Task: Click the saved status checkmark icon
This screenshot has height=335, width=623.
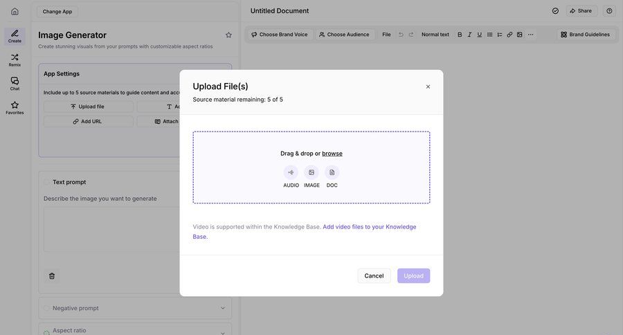Action: (x=555, y=11)
